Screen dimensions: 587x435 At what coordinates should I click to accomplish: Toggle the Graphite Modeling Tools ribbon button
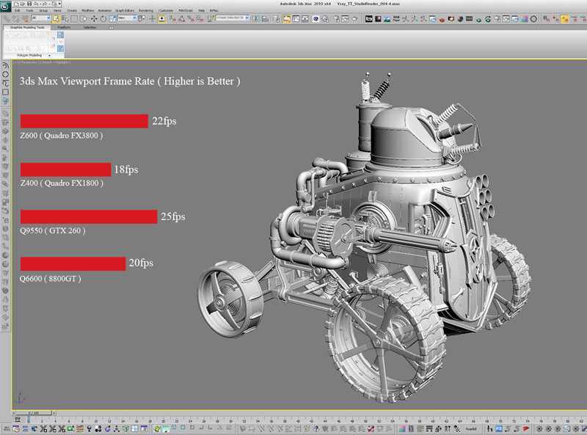tap(286, 18)
